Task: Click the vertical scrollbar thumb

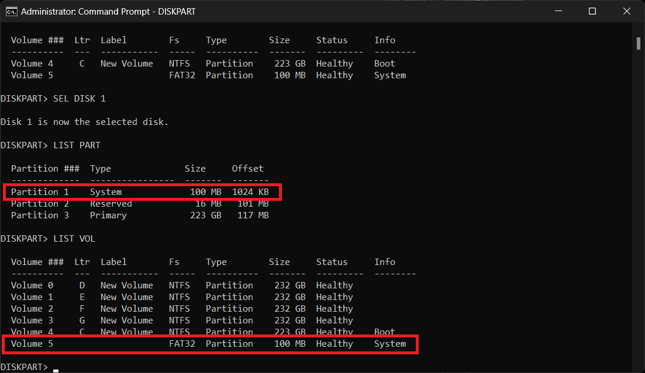Action: [639, 44]
